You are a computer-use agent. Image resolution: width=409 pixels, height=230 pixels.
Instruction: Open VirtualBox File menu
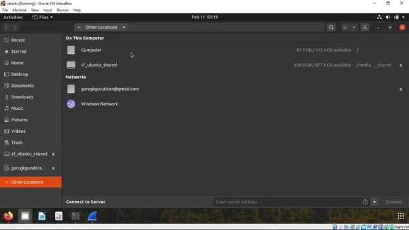pos(5,10)
